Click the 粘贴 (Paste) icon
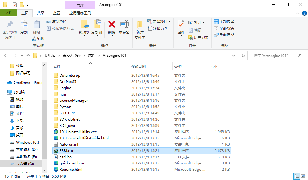Image resolution: width=308 pixels, height=180 pixels. pyautogui.click(x=36, y=25)
